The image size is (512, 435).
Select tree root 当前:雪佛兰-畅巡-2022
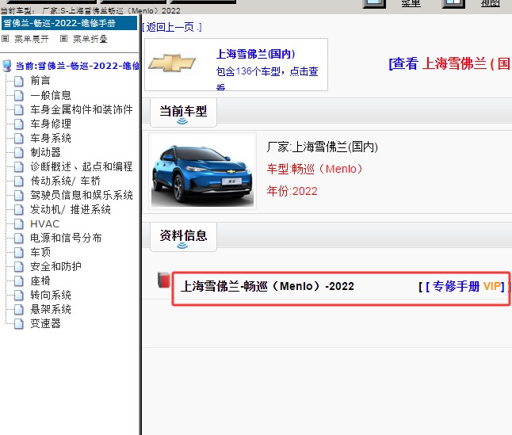[78, 66]
